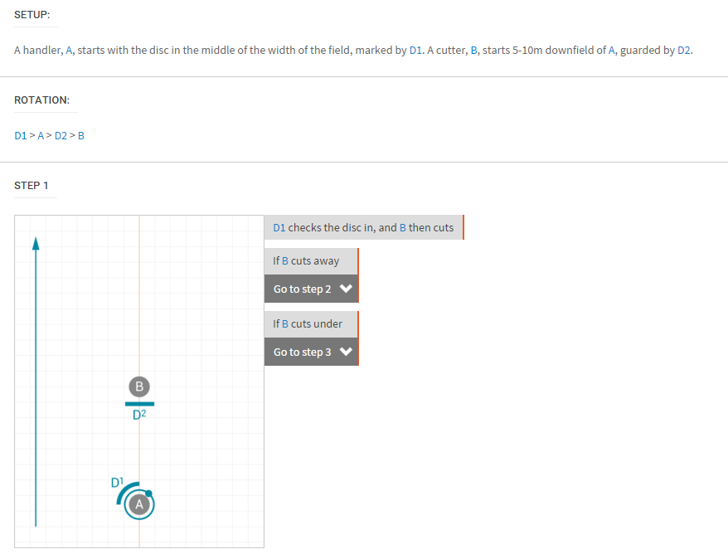Click the ROTATION: heading

[41, 100]
